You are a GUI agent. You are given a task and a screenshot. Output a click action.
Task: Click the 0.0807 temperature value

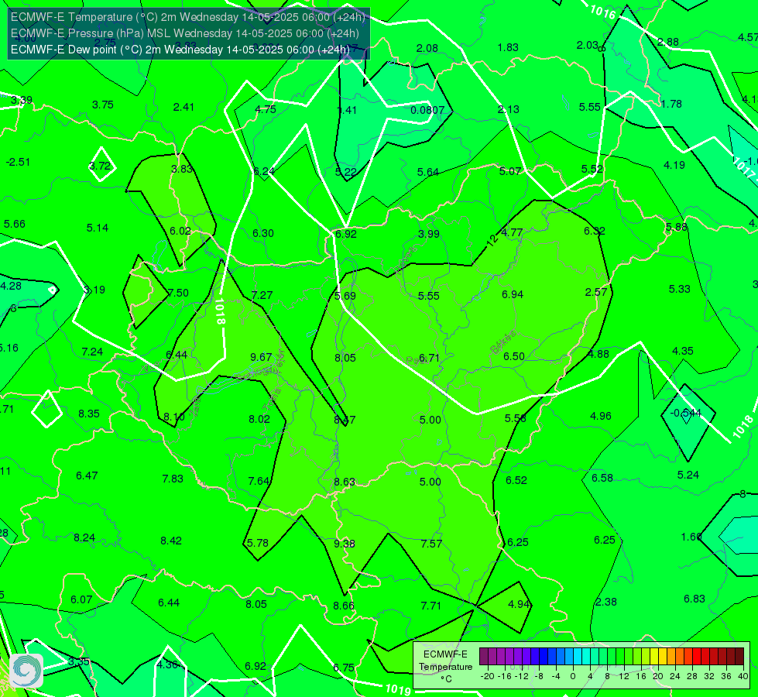[427, 110]
